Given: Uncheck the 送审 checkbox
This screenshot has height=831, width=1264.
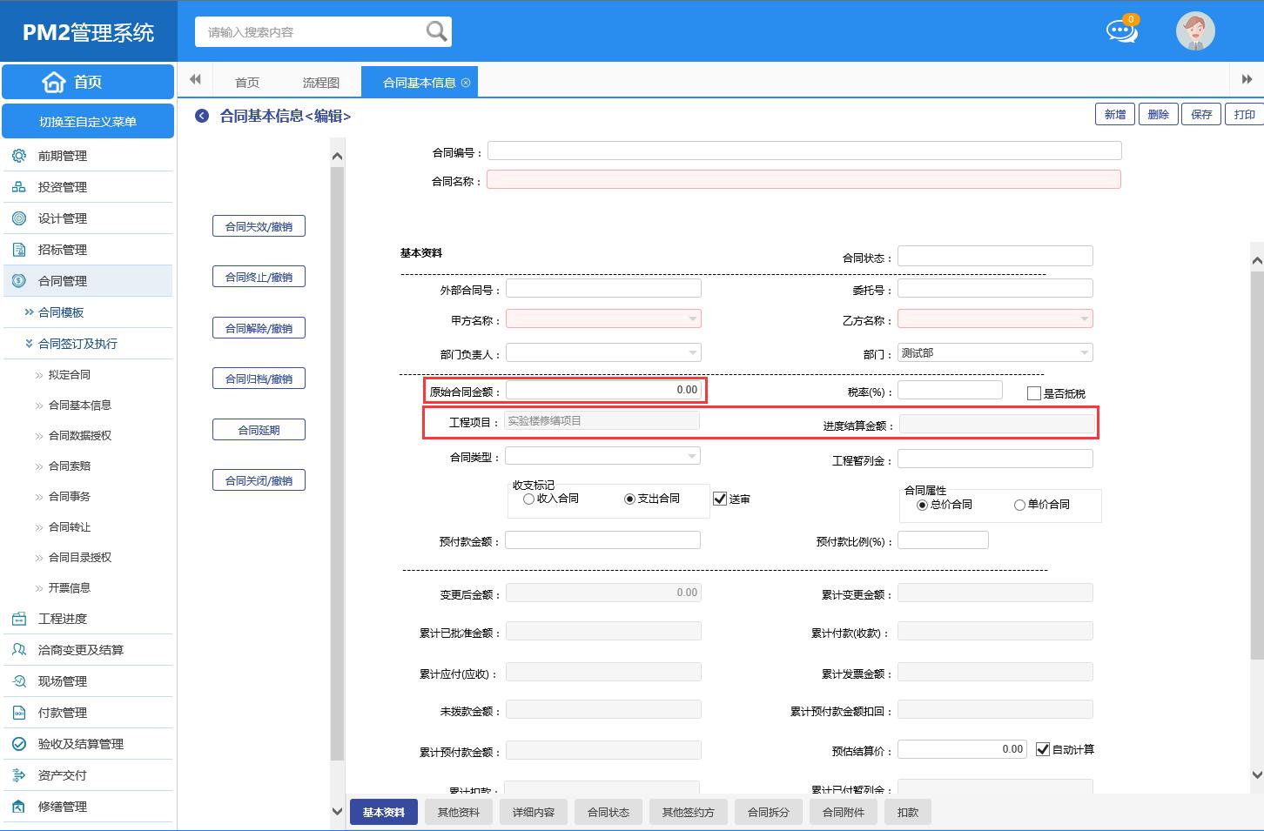Looking at the screenshot, I should (x=720, y=499).
